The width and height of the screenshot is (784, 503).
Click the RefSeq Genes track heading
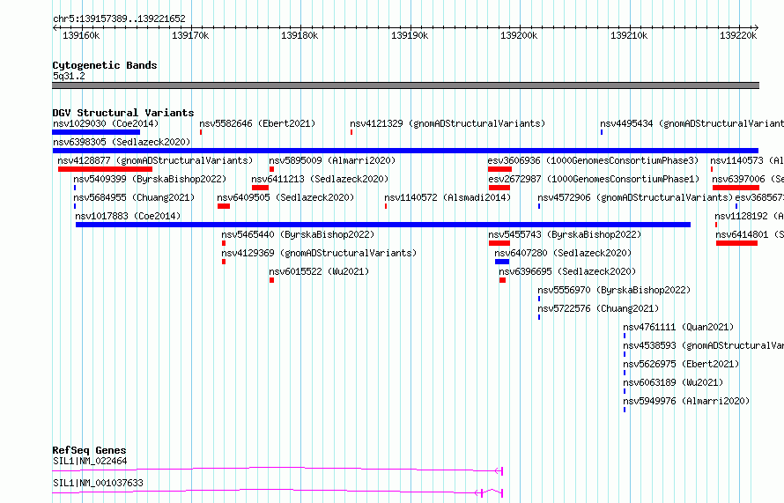89,450
